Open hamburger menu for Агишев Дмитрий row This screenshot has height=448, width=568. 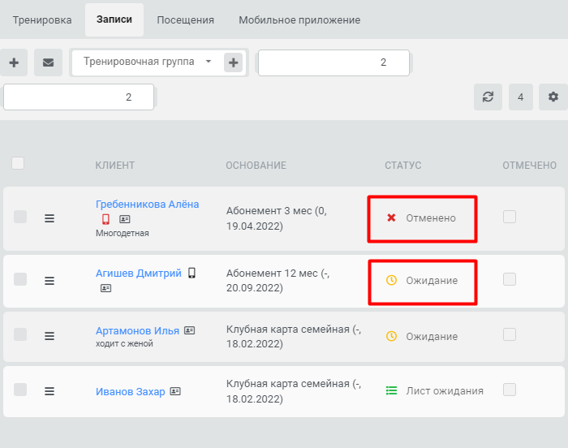(49, 281)
